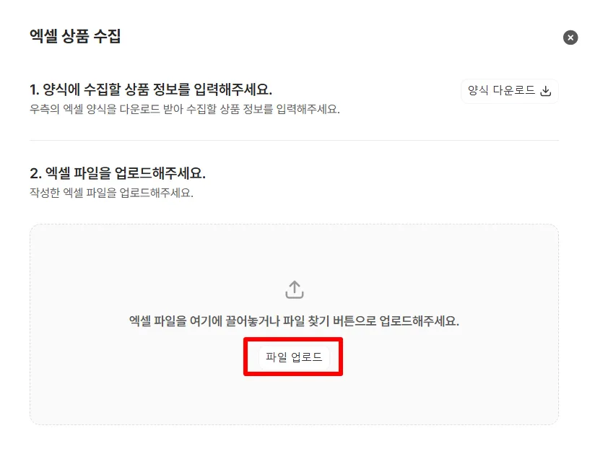Click the dashed file drop zone area
Viewport: 595px width, 454px height.
294,324
